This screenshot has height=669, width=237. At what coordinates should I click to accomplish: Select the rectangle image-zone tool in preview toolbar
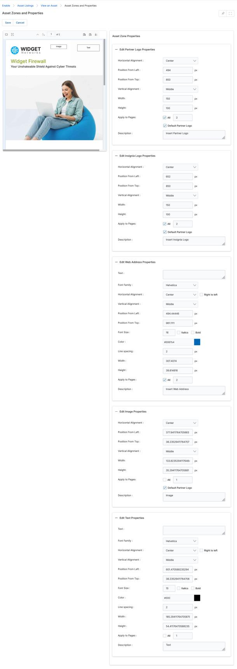pos(7,35)
